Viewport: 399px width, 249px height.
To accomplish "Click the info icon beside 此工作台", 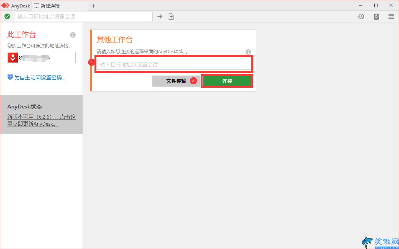I will pos(73,35).
